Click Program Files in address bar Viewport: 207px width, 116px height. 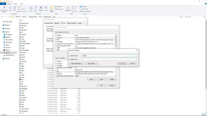(x=33, y=17)
